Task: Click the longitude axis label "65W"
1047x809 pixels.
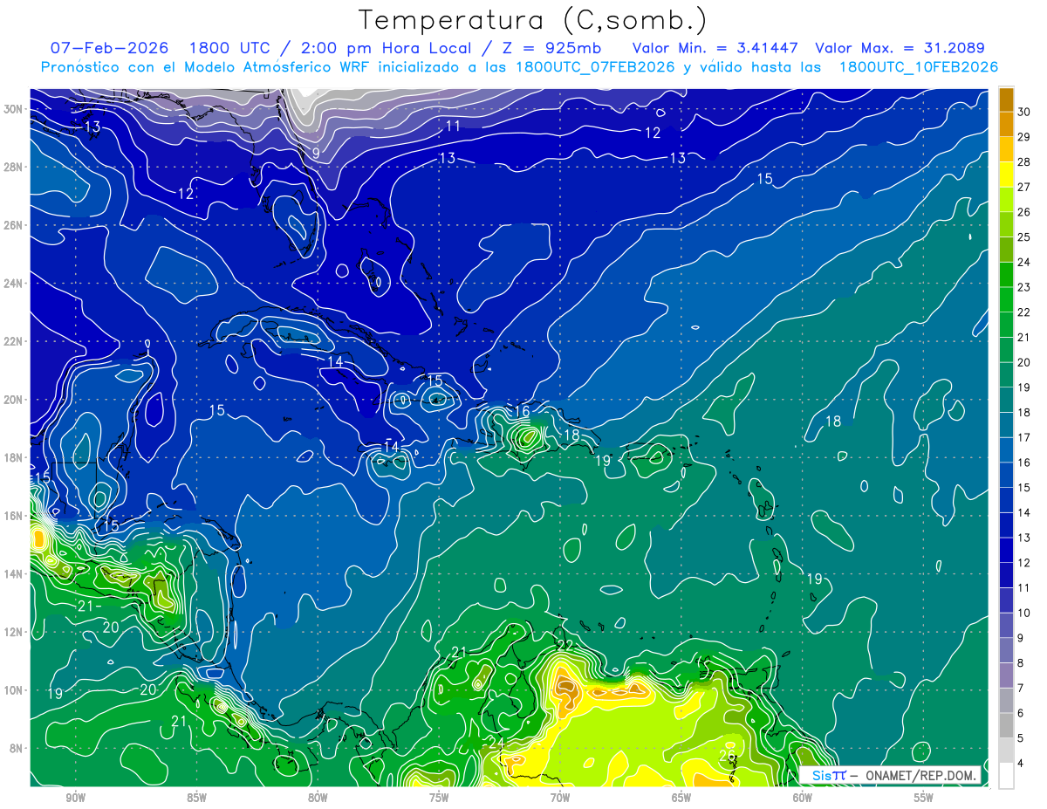Action: pyautogui.click(x=681, y=798)
